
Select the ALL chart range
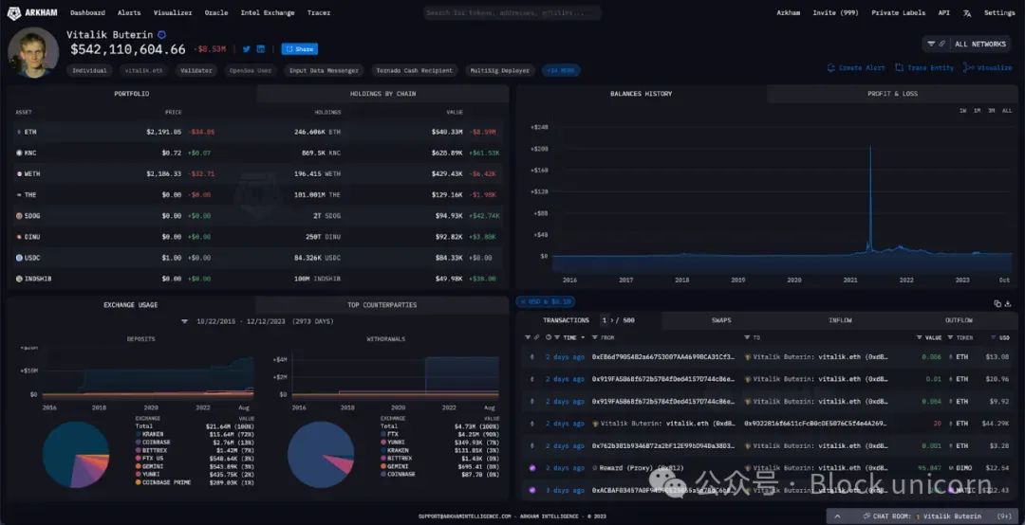(1007, 111)
